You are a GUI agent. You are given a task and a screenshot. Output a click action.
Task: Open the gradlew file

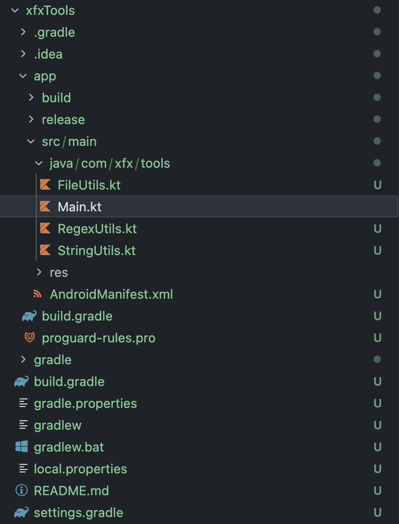click(x=57, y=425)
